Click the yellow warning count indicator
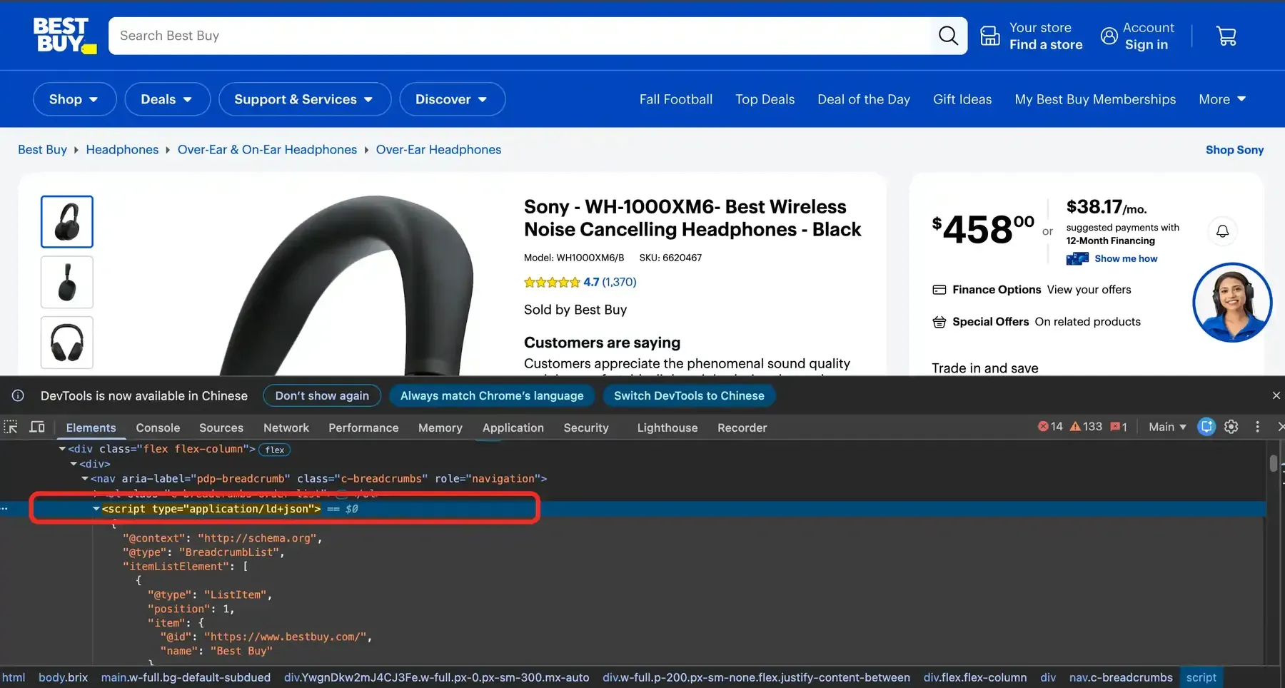Image resolution: width=1285 pixels, height=688 pixels. click(1086, 427)
